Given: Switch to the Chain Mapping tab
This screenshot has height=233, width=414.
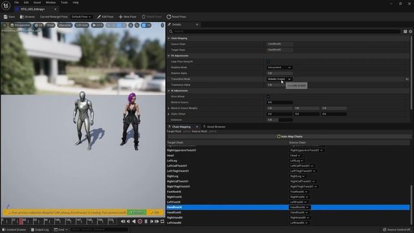Looking at the screenshot, I should [181, 127].
